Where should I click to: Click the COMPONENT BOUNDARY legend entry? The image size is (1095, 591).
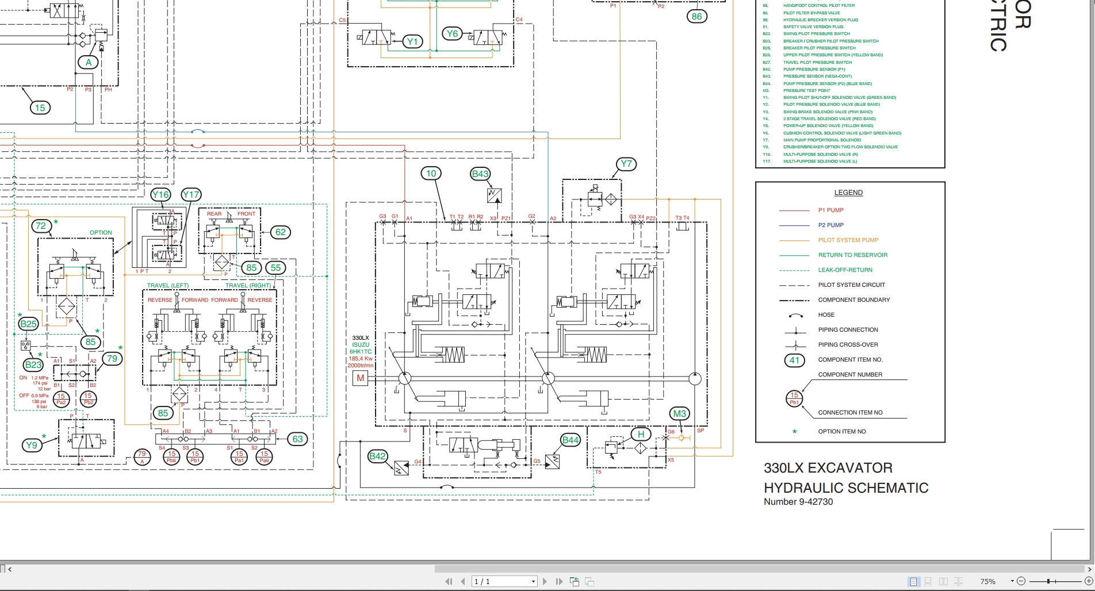point(854,300)
